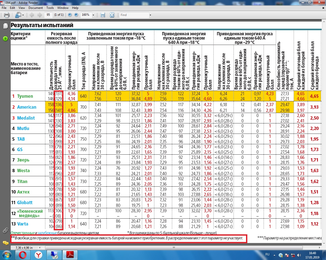The width and height of the screenshot is (326, 260).
Task: Click the Актех battery name
Action: click(23, 192)
